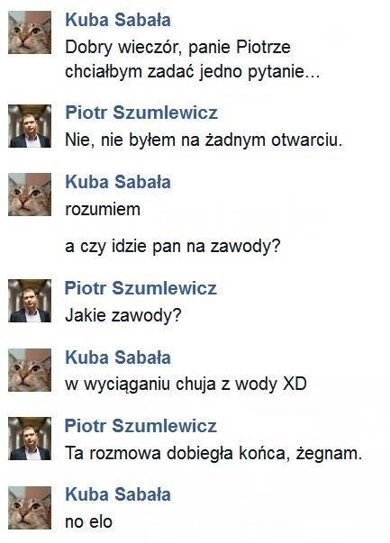Select message 'a czy idzie pan na zawody?'
390x543 pixels.
pos(173,247)
